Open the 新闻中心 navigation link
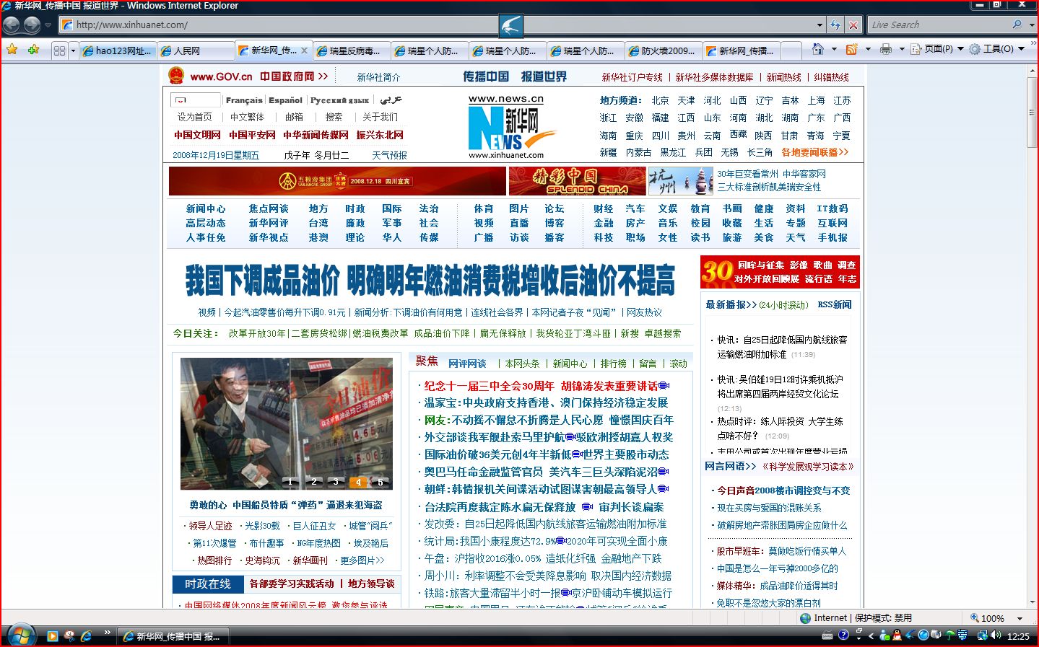The width and height of the screenshot is (1039, 647). click(206, 208)
